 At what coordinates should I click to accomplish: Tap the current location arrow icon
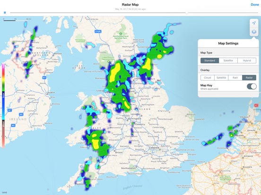[x=254, y=23]
